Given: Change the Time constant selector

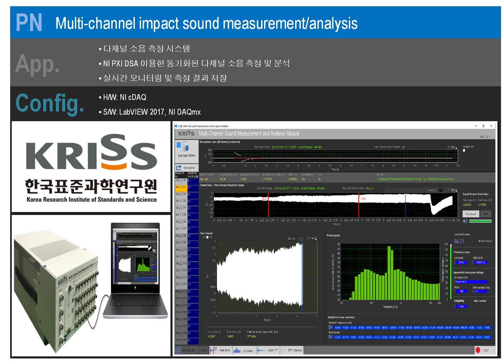Looking at the screenshot, I should tap(480, 291).
